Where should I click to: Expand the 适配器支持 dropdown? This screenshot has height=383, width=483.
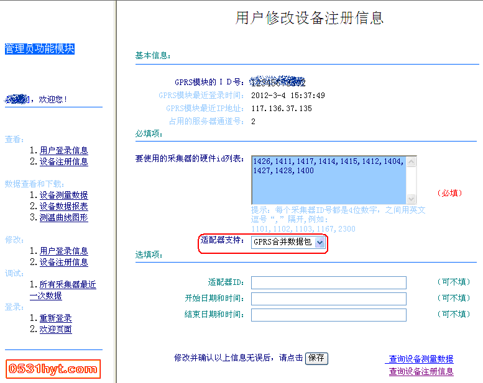click(320, 242)
